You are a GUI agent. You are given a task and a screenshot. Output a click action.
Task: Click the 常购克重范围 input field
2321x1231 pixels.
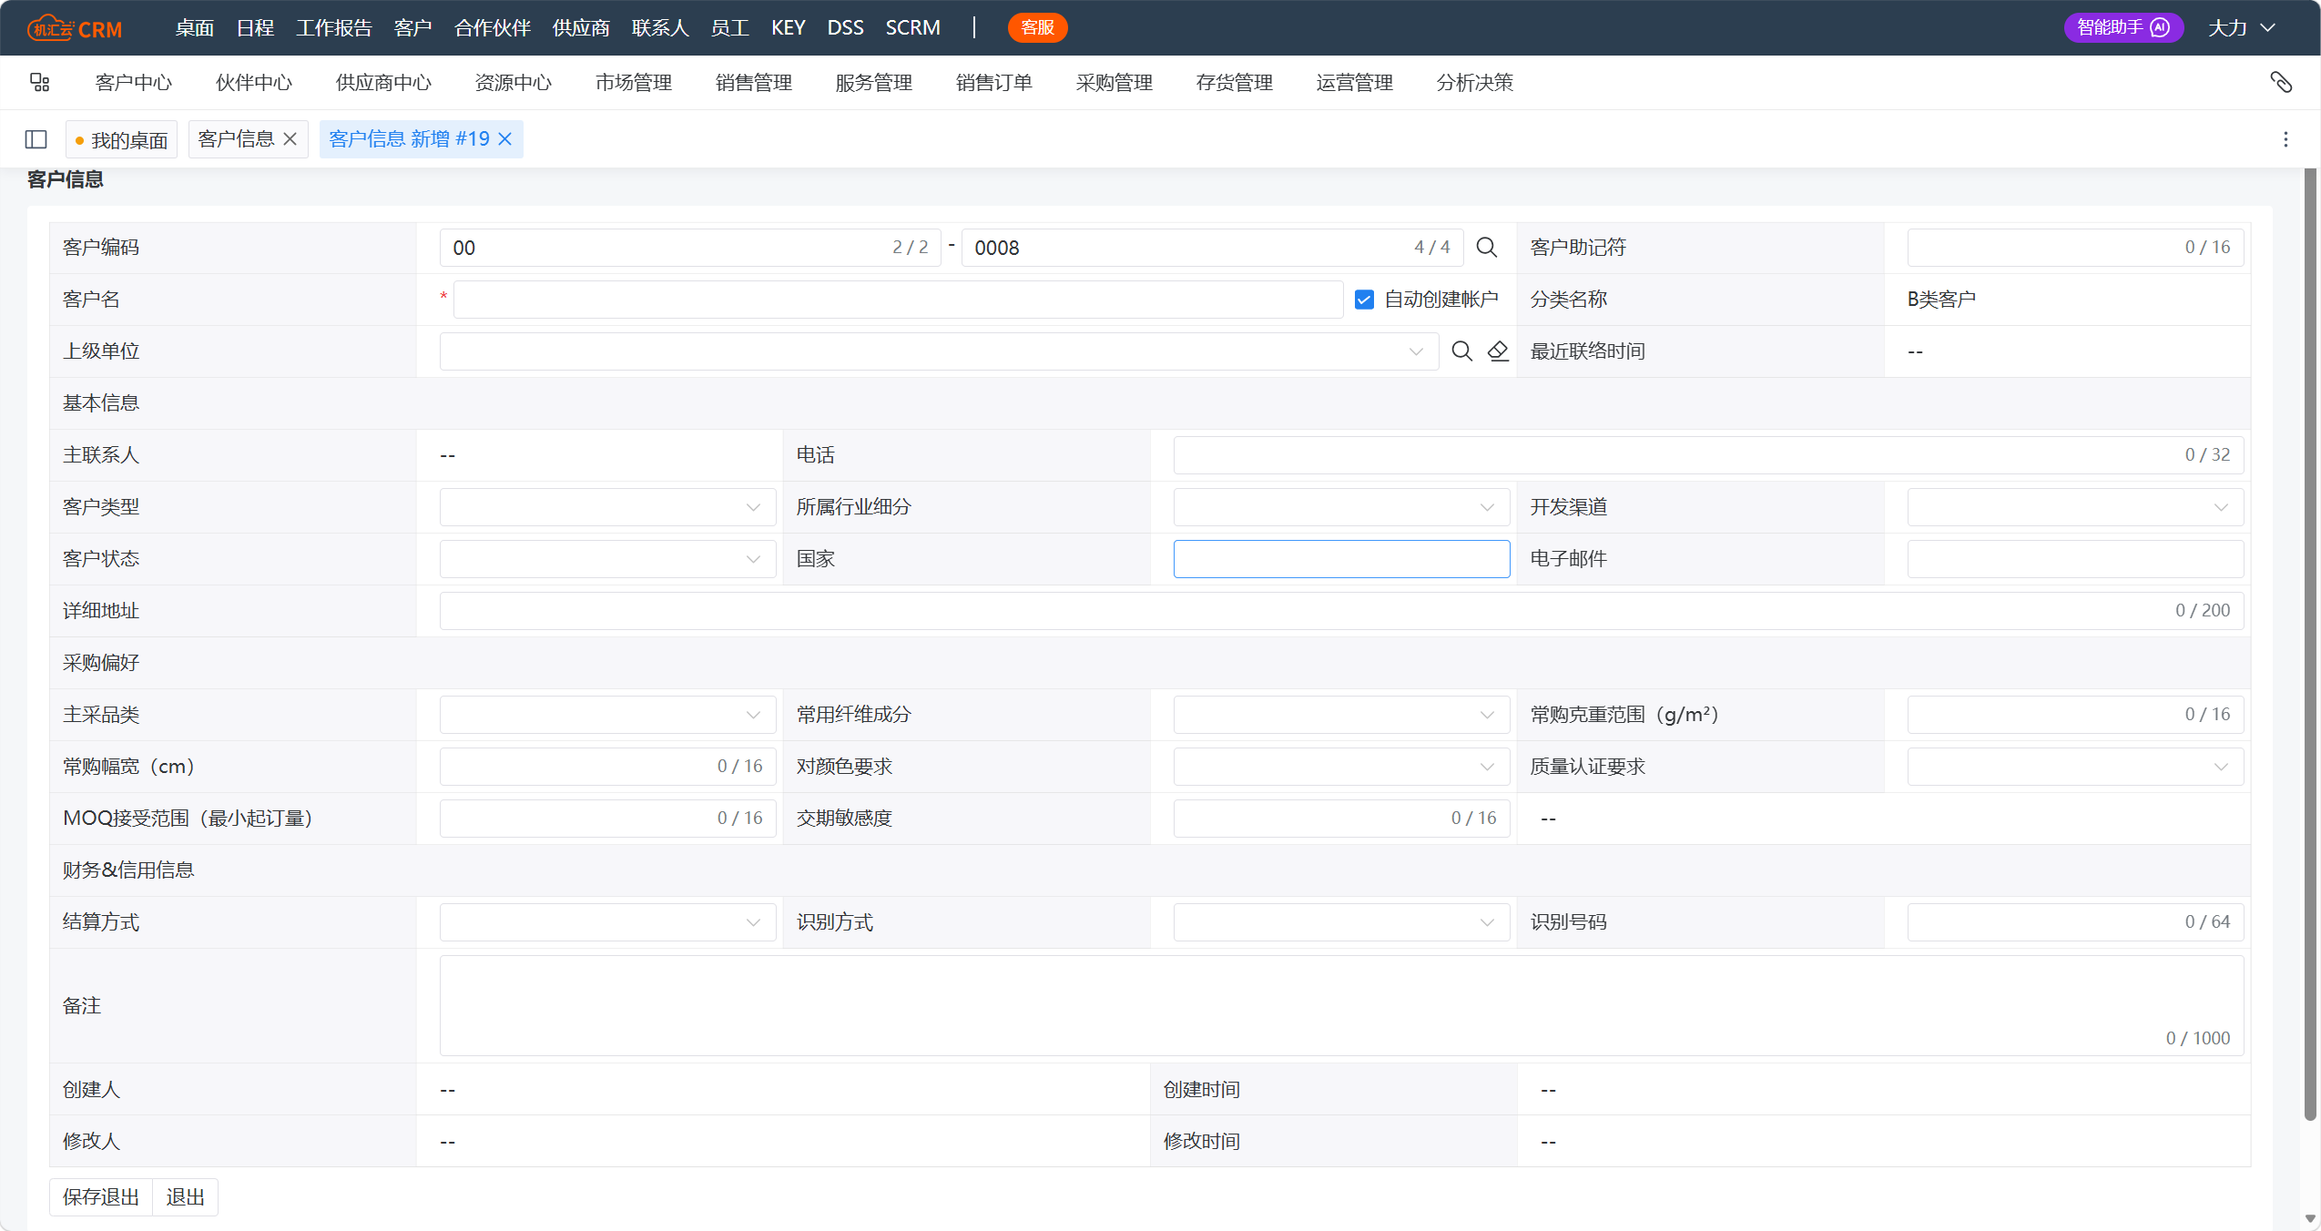[x=2075, y=715]
